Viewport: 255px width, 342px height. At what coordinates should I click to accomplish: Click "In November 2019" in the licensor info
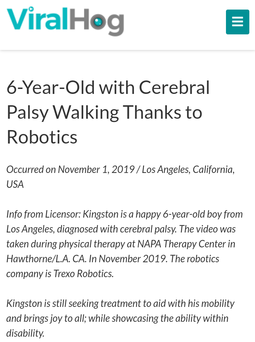[x=128, y=259]
